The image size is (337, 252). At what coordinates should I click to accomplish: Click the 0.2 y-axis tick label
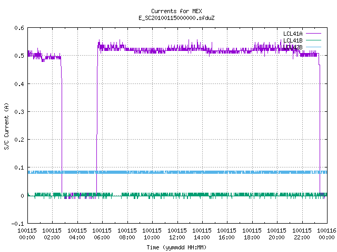[19, 140]
